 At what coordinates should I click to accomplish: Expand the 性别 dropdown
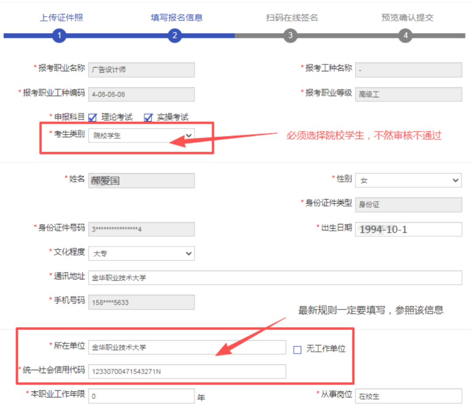(x=408, y=180)
